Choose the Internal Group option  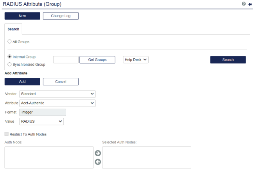pyautogui.click(x=9, y=57)
